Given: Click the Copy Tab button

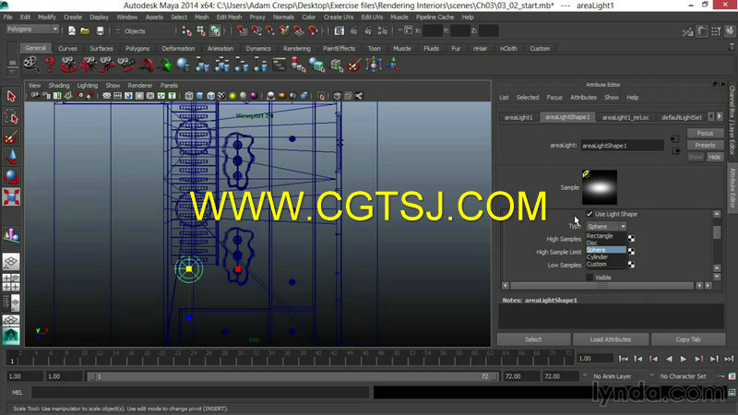Looking at the screenshot, I should (688, 339).
